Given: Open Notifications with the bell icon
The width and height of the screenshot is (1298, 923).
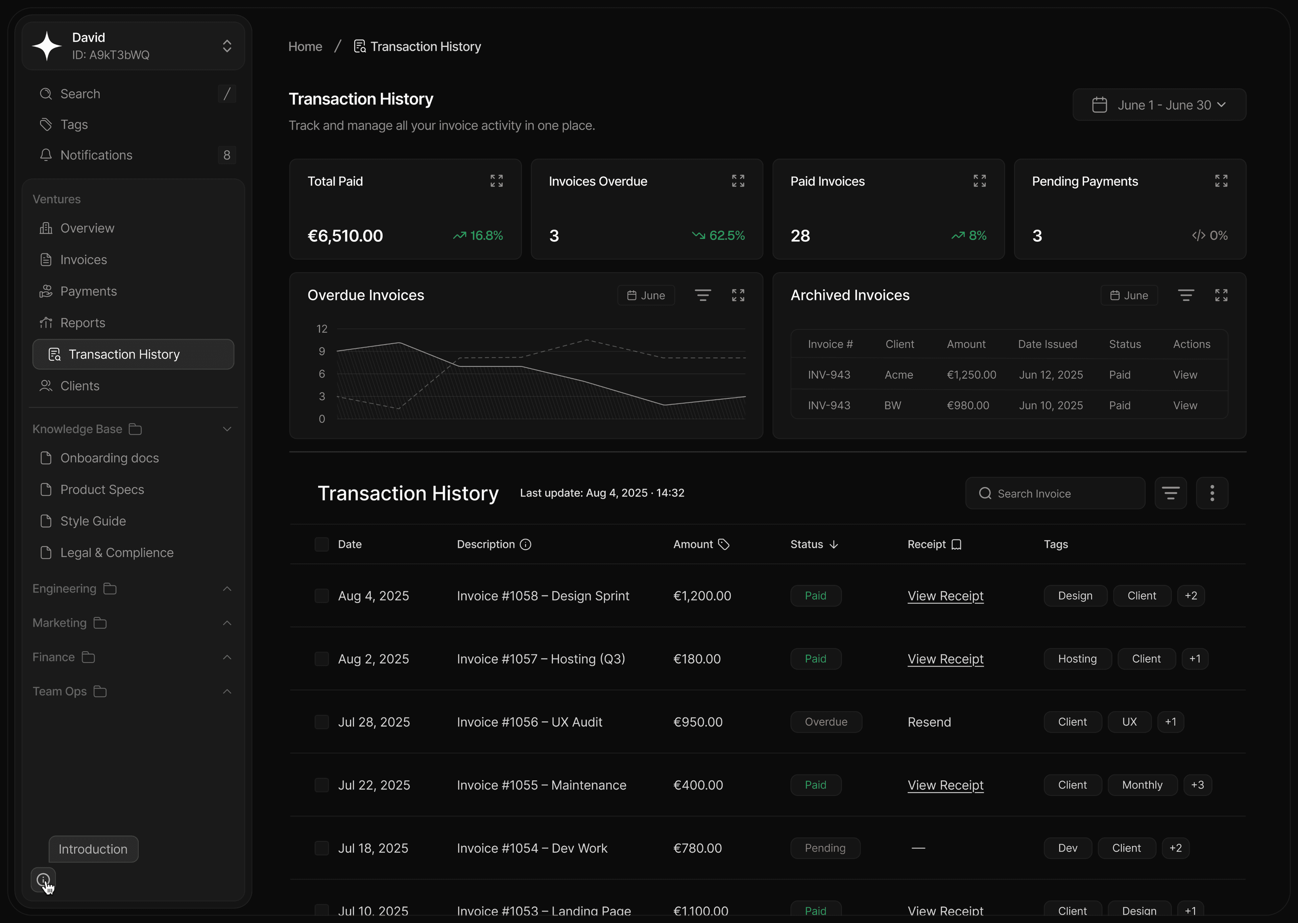Looking at the screenshot, I should [46, 155].
